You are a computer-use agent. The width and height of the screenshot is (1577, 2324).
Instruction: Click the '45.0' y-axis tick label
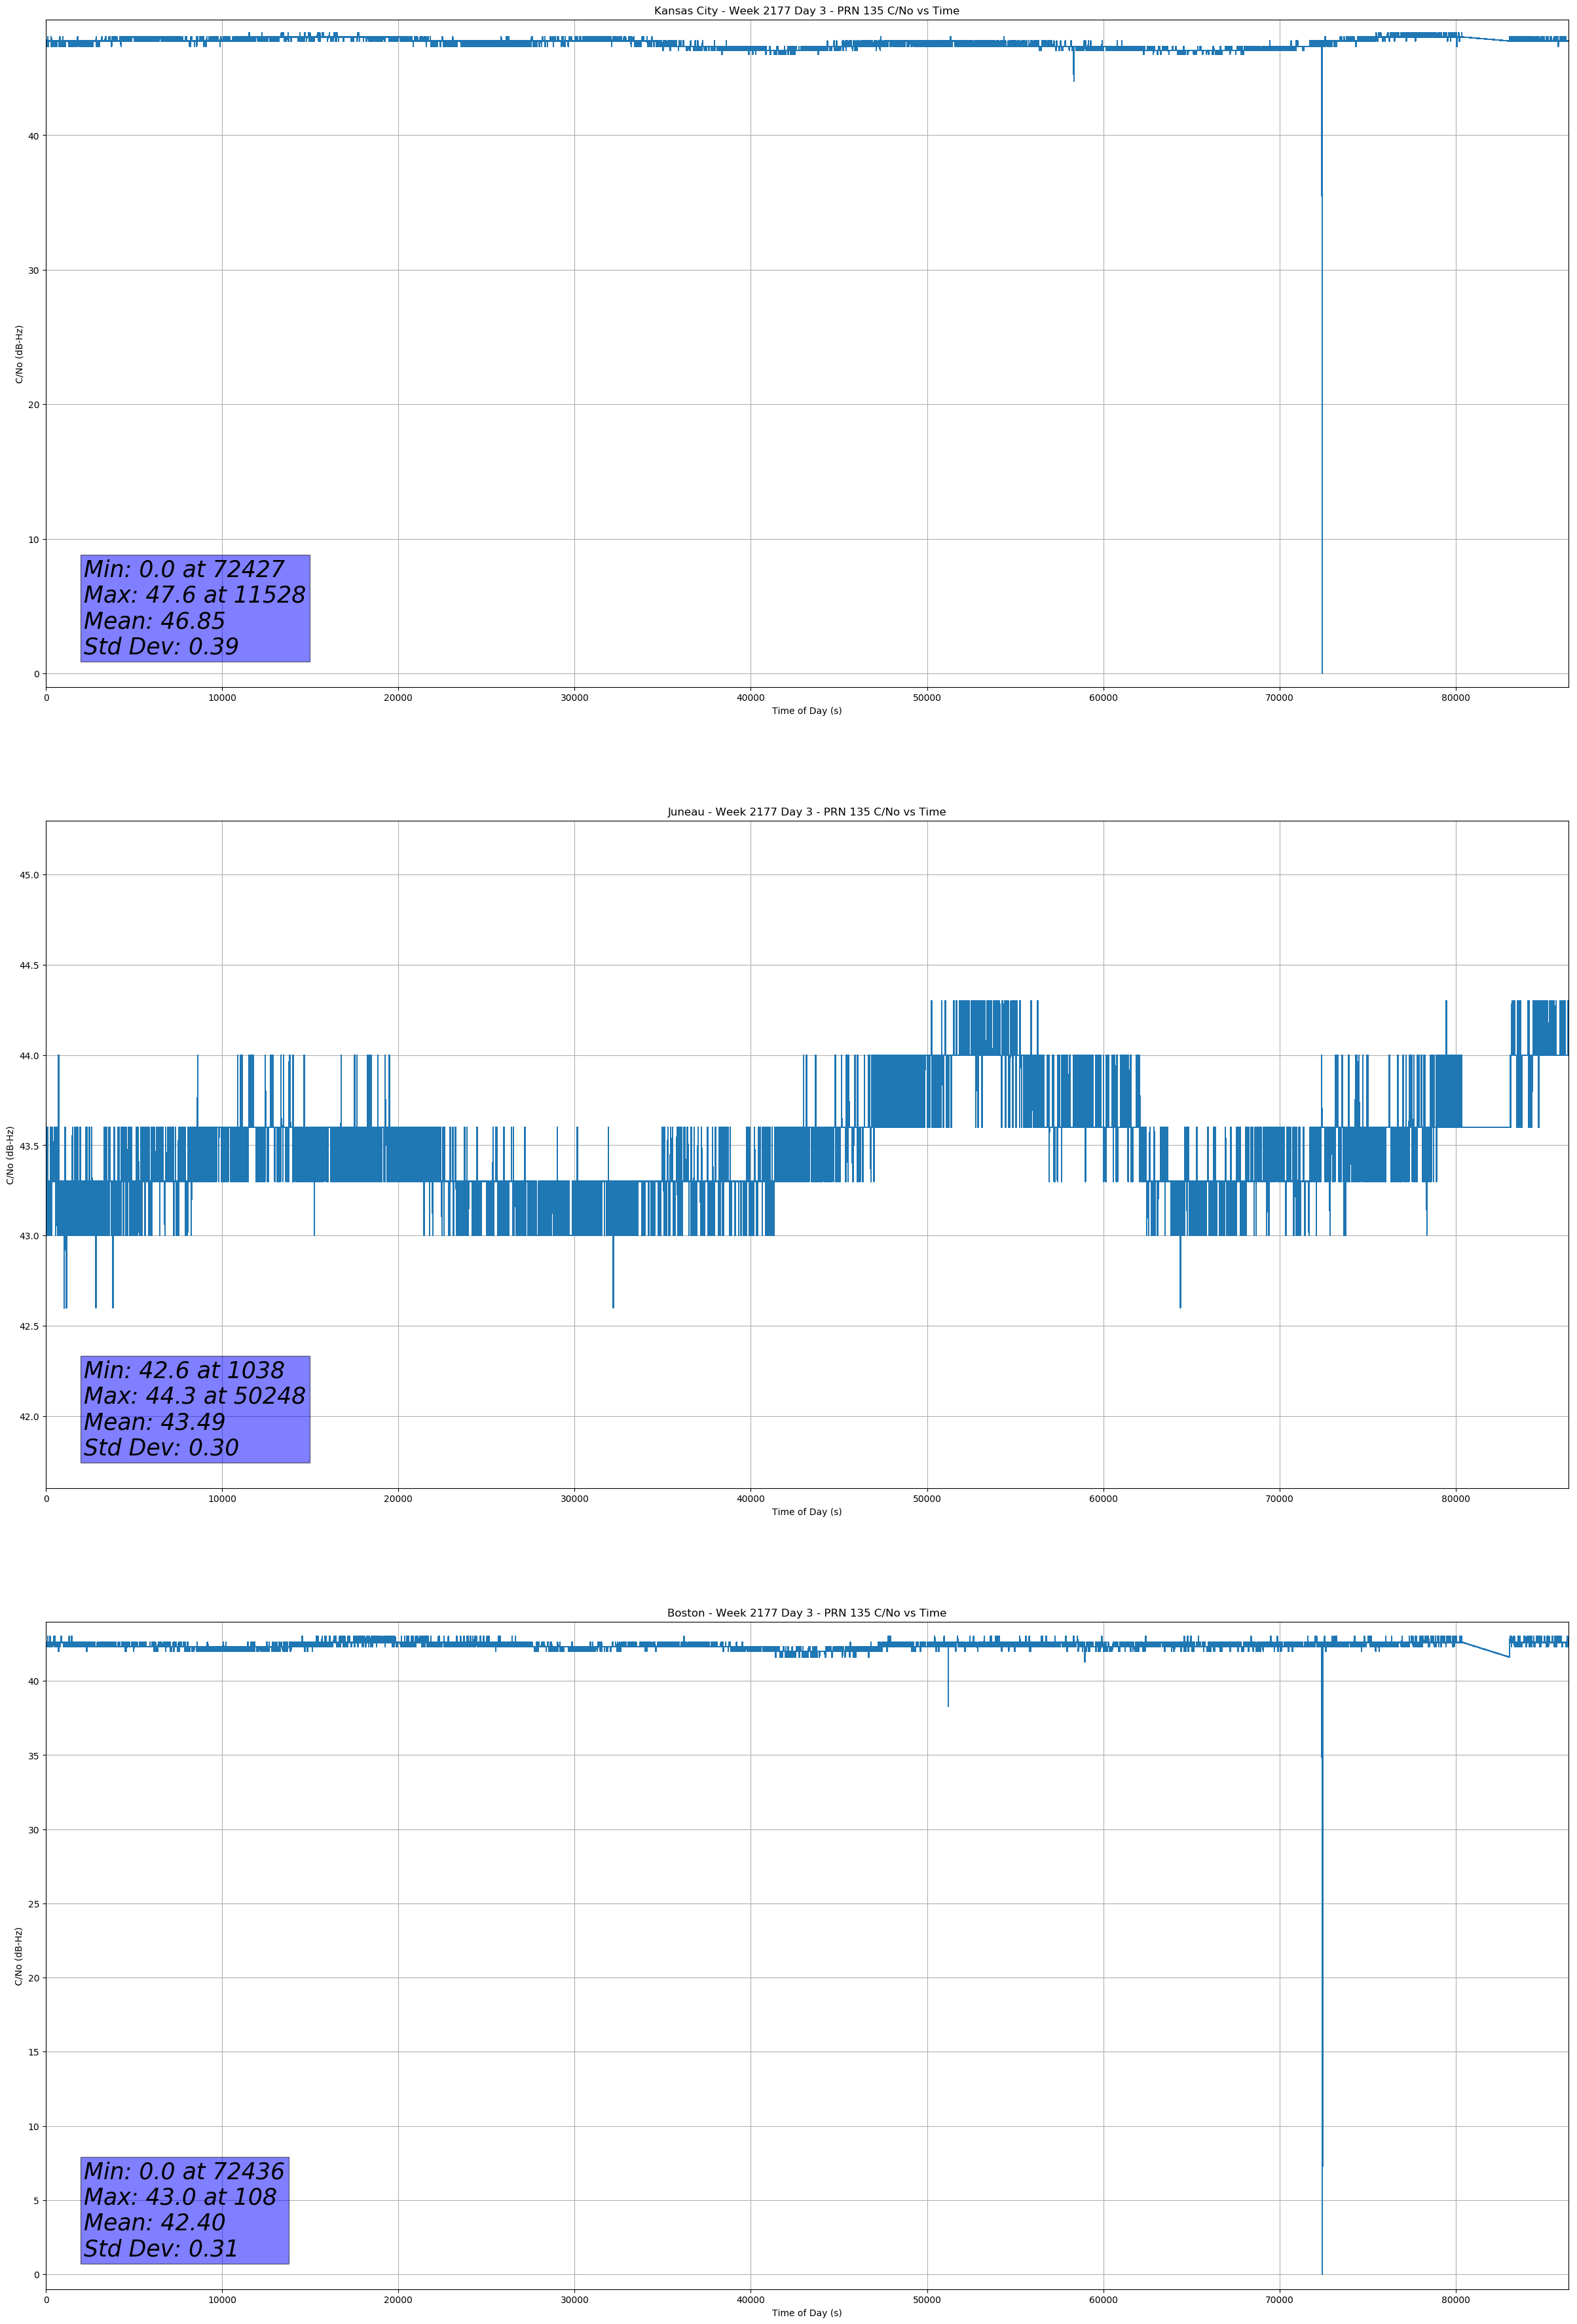(x=29, y=875)
